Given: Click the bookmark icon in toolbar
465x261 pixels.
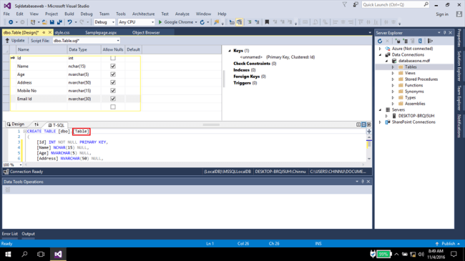Looking at the screenshot, I should [x=267, y=22].
